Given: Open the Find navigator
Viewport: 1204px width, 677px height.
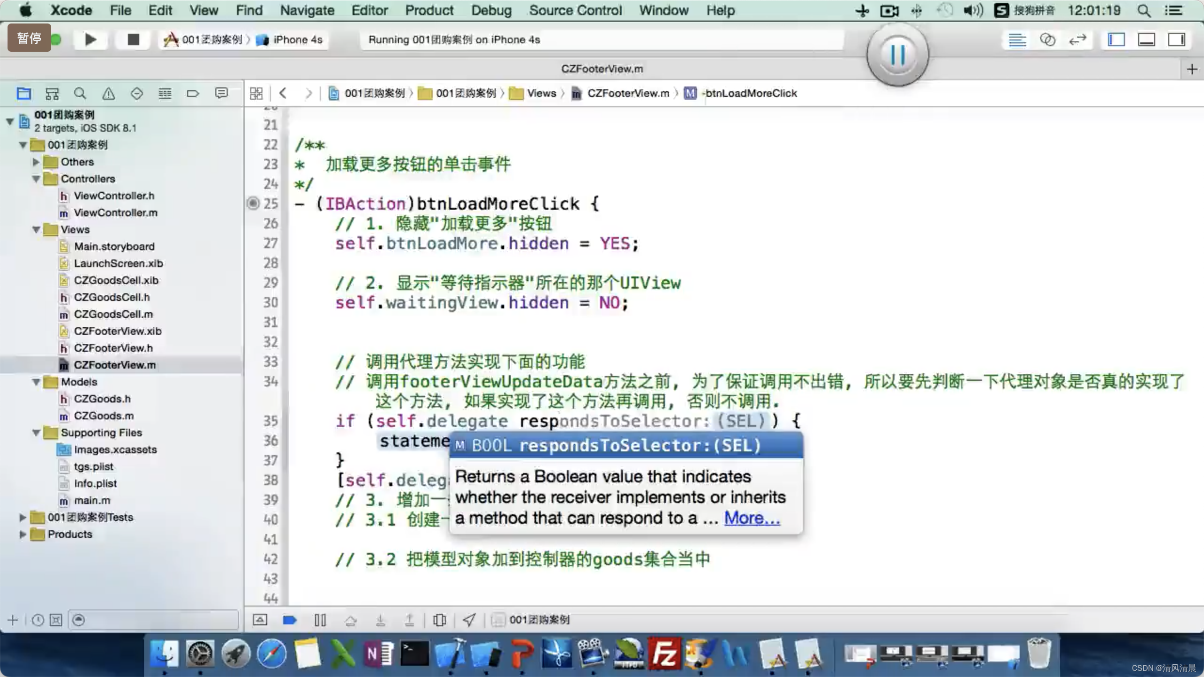Looking at the screenshot, I should [80, 94].
